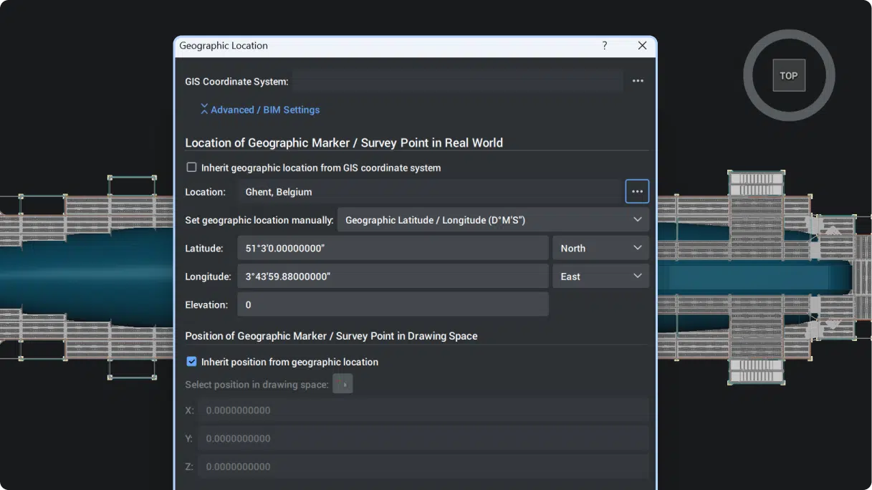This screenshot has width=872, height=490.
Task: Select TOP view on the ViewCube
Action: (788, 75)
